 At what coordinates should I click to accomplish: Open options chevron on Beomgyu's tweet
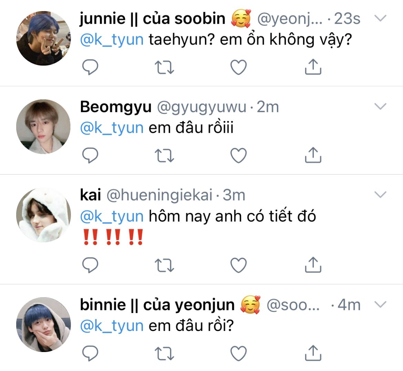[x=380, y=106]
